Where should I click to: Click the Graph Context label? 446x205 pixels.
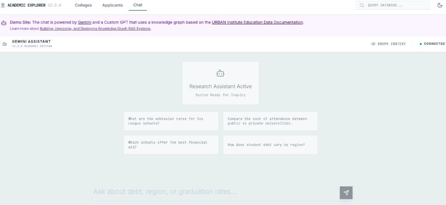[x=392, y=44]
